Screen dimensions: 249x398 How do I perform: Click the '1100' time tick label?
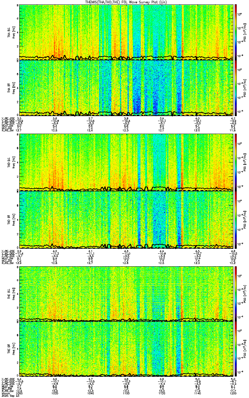coord(126,394)
